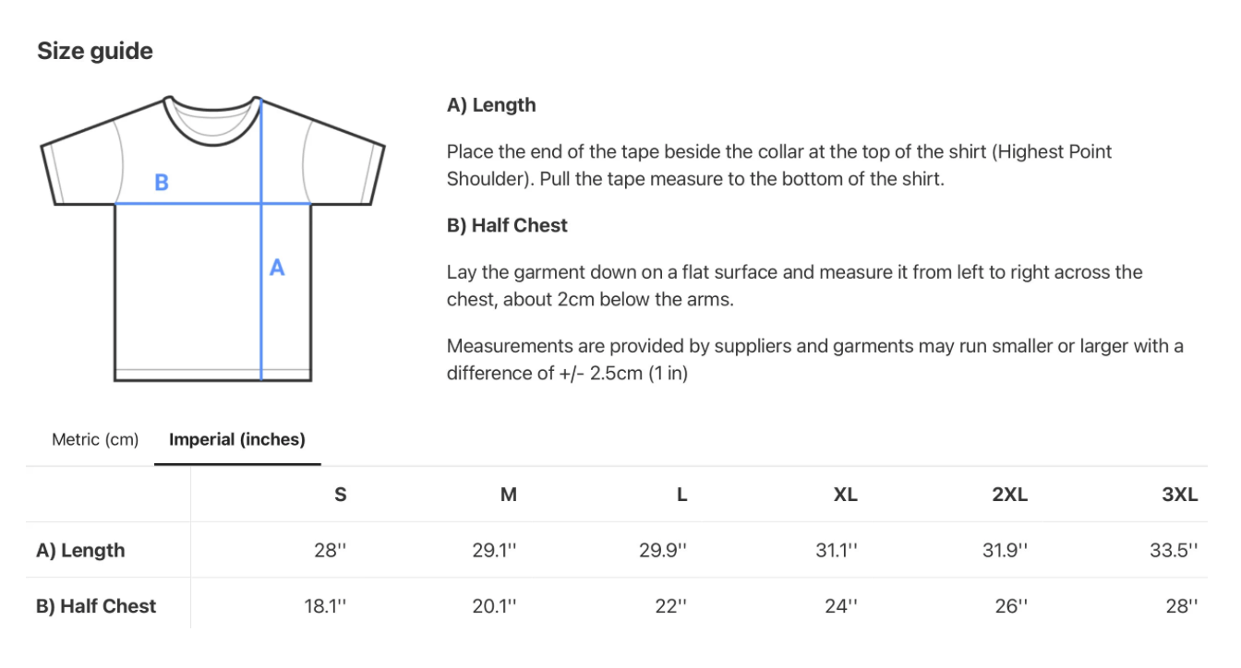The height and width of the screenshot is (668, 1241).
Task: Click the M size column header
Action: (508, 495)
